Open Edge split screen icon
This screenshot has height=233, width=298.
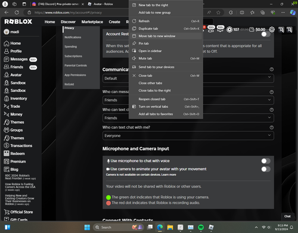click(x=242, y=13)
